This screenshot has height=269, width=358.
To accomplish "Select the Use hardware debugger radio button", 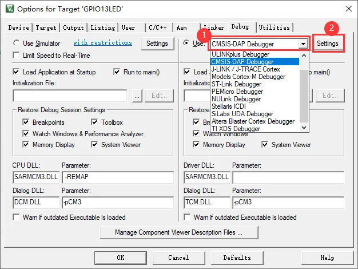I will tap(186, 43).
